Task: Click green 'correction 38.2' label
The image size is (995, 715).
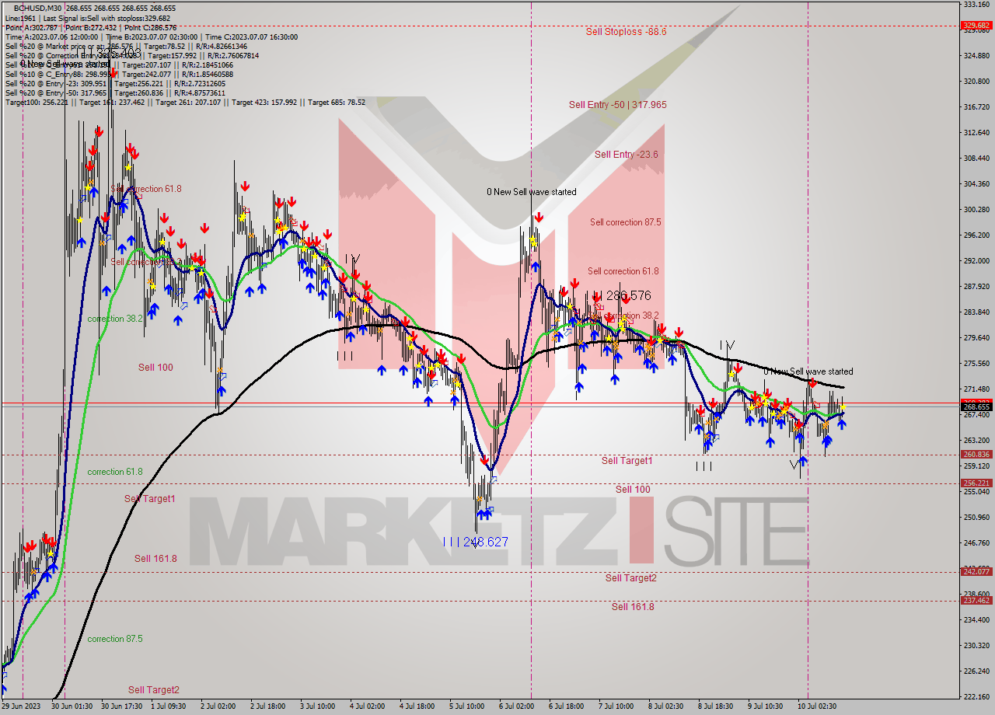Action: (x=115, y=319)
